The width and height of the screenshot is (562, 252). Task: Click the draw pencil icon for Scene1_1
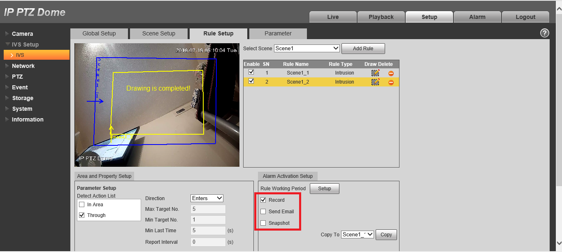click(375, 73)
